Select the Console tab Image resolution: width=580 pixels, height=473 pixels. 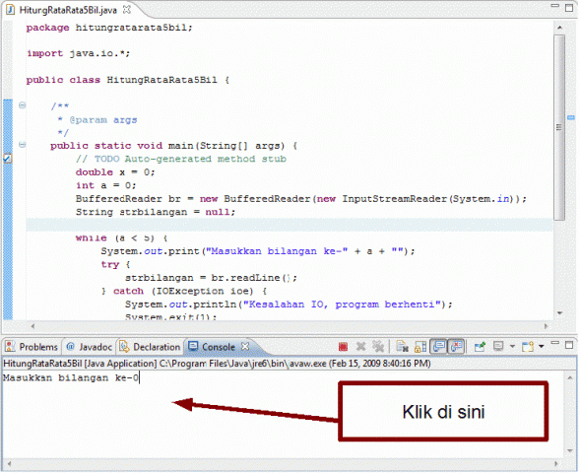pos(219,347)
